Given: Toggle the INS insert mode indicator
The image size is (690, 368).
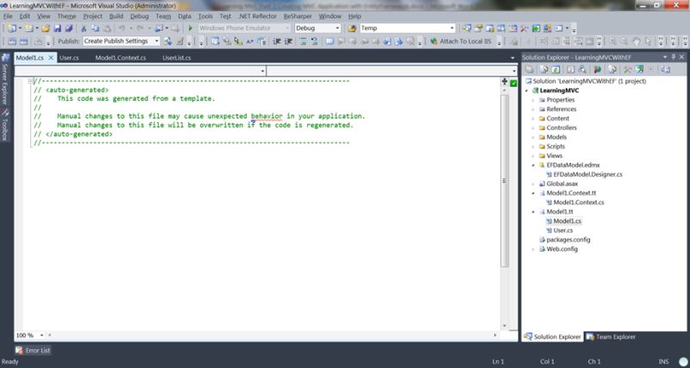Looking at the screenshot, I should click(663, 361).
